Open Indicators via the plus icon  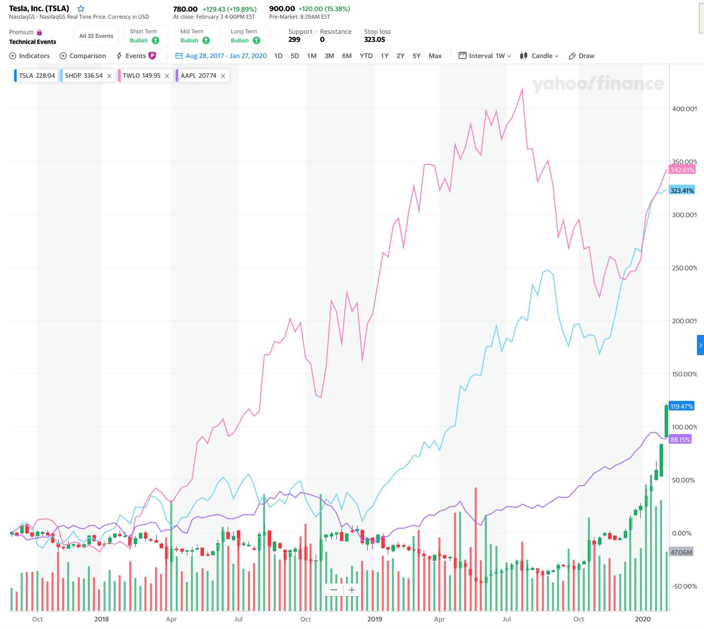coord(13,56)
